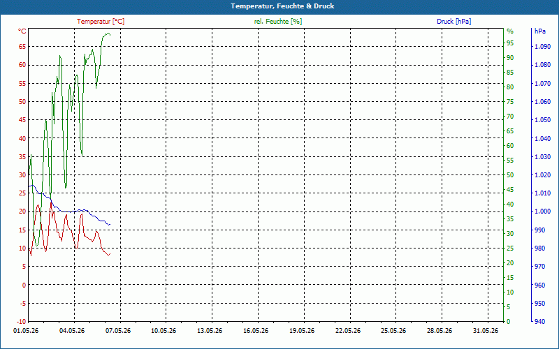Click date label "01.05.26"
Screen dimensions: 559x349
26,331
